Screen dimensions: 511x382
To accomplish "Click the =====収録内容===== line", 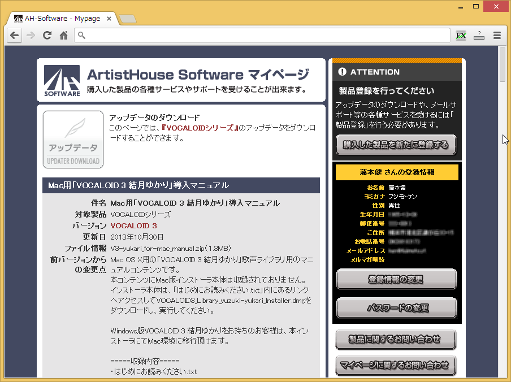I will tap(145, 361).
